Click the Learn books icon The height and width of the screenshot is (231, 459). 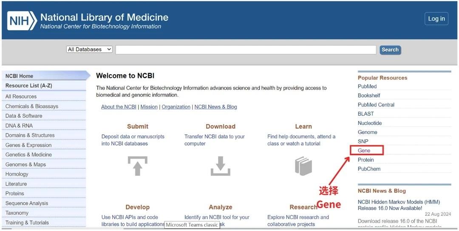303,166
